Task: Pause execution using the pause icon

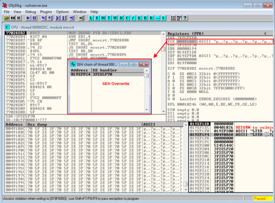Action: (34, 18)
